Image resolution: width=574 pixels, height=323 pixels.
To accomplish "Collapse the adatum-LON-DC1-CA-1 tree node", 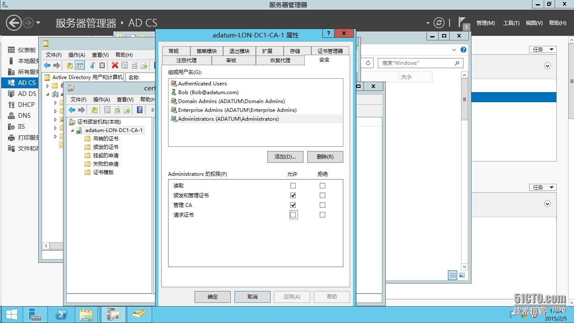I will [x=72, y=130].
